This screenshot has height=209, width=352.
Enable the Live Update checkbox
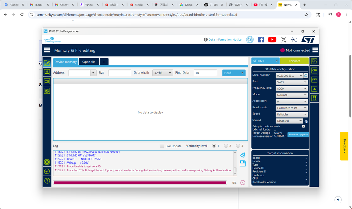(x=162, y=146)
